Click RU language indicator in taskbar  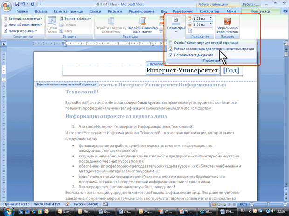[242, 211]
